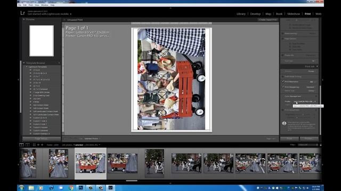
Task: Open grid view from filmstrip bar icon
Action: [x=34, y=145]
